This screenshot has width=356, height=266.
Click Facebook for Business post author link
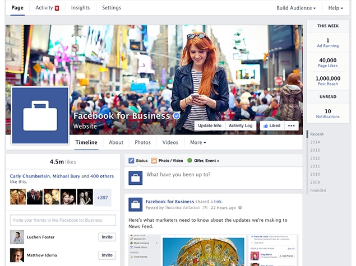click(170, 202)
